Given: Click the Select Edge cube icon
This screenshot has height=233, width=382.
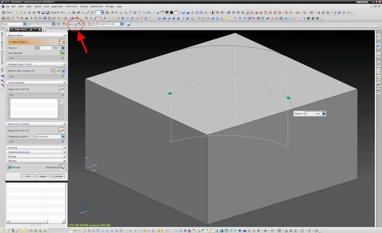Looking at the screenshot, I should coord(62,42).
